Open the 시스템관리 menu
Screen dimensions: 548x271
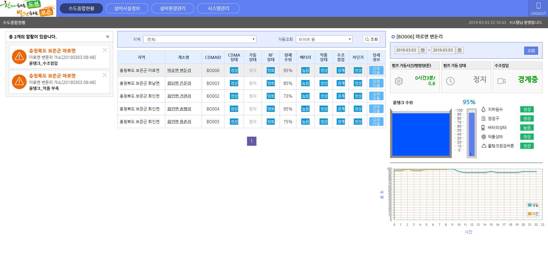tap(218, 9)
